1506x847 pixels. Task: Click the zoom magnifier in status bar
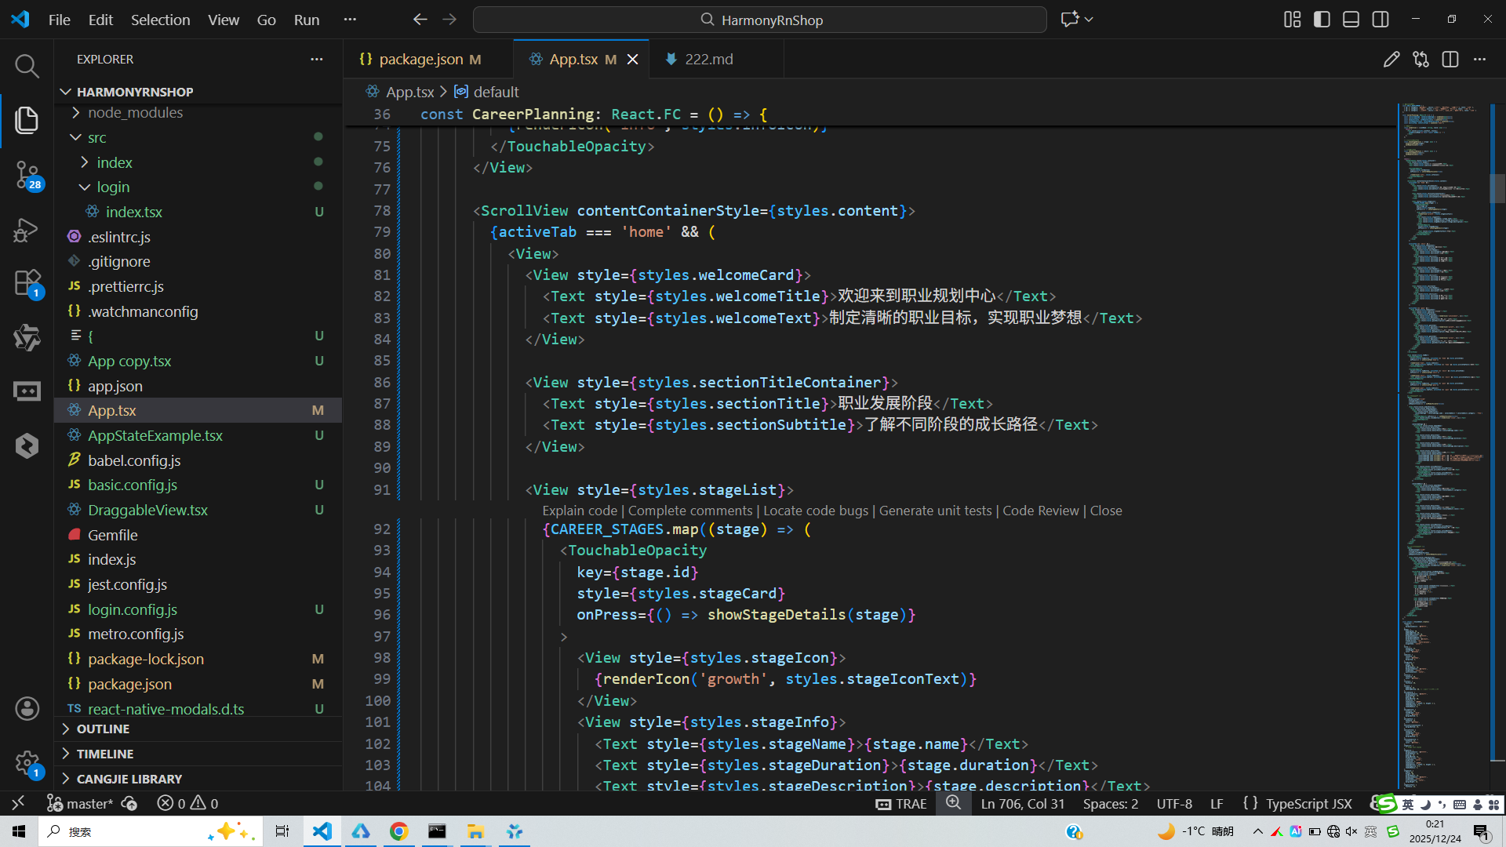[953, 803]
